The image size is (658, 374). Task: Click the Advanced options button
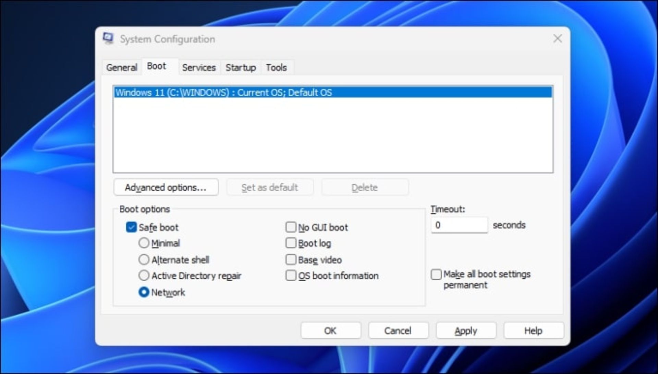164,187
